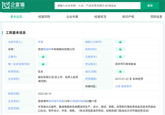Viewport: 165px width, 115px height.
Task: Click the 核准日期 label
Action: point(14,94)
